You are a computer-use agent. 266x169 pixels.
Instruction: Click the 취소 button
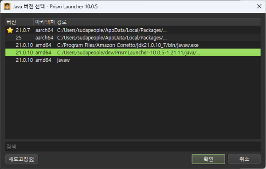244,159
